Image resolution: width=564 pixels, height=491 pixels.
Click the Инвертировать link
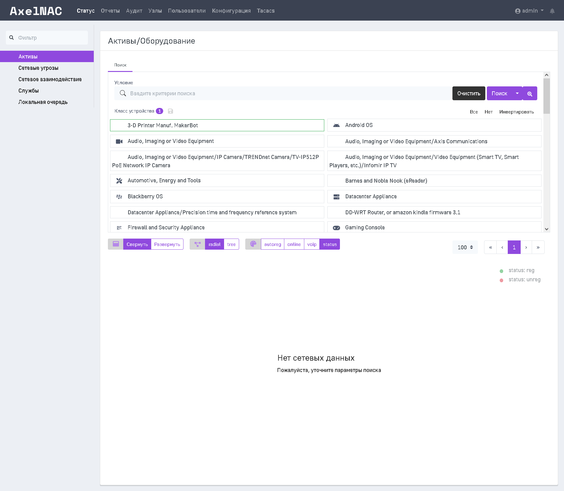pos(516,112)
